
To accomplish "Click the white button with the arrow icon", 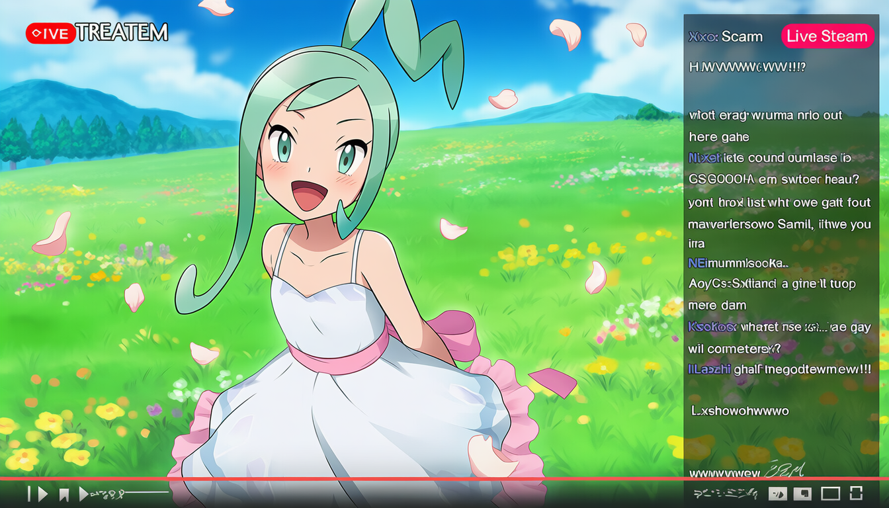I will pos(779,493).
